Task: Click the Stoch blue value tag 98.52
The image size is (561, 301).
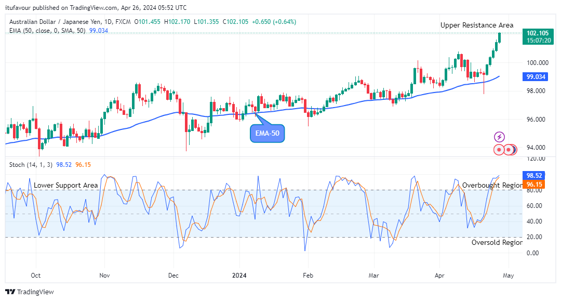Action: (533, 175)
